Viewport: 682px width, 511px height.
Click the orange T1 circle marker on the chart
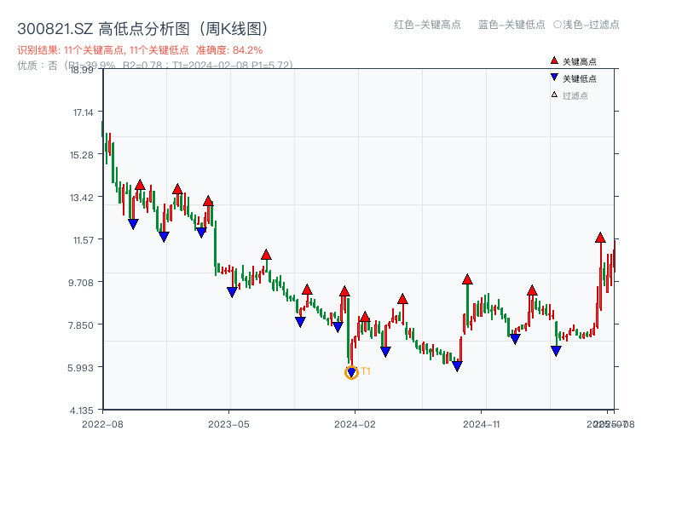pyautogui.click(x=351, y=371)
